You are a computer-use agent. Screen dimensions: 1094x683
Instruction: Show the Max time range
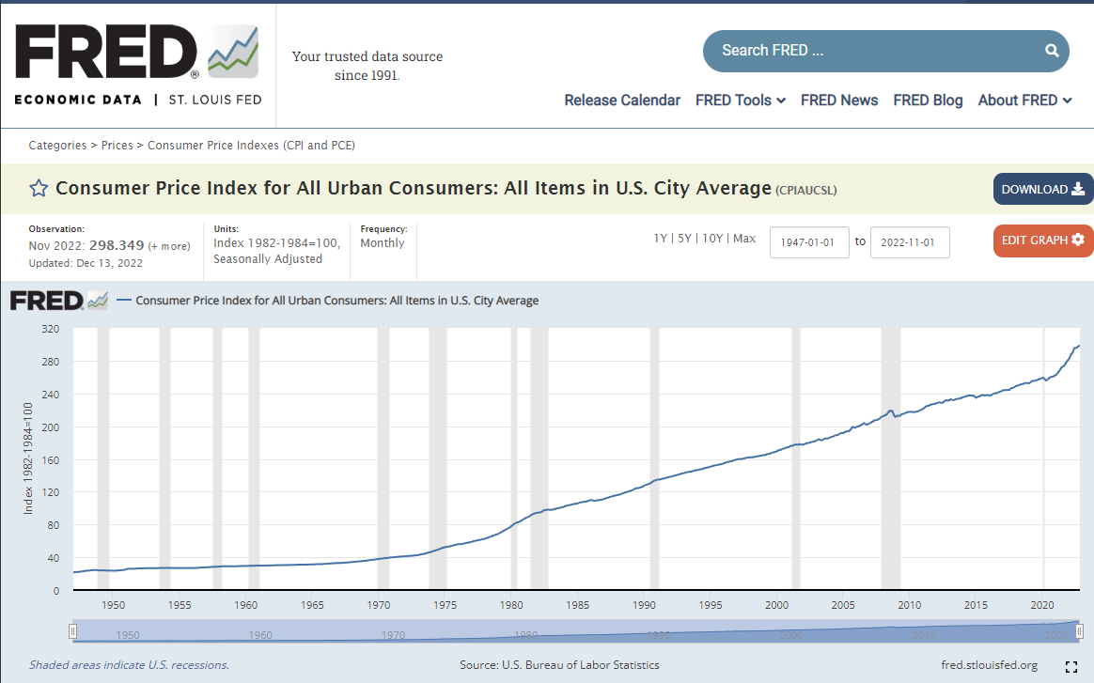pyautogui.click(x=744, y=239)
